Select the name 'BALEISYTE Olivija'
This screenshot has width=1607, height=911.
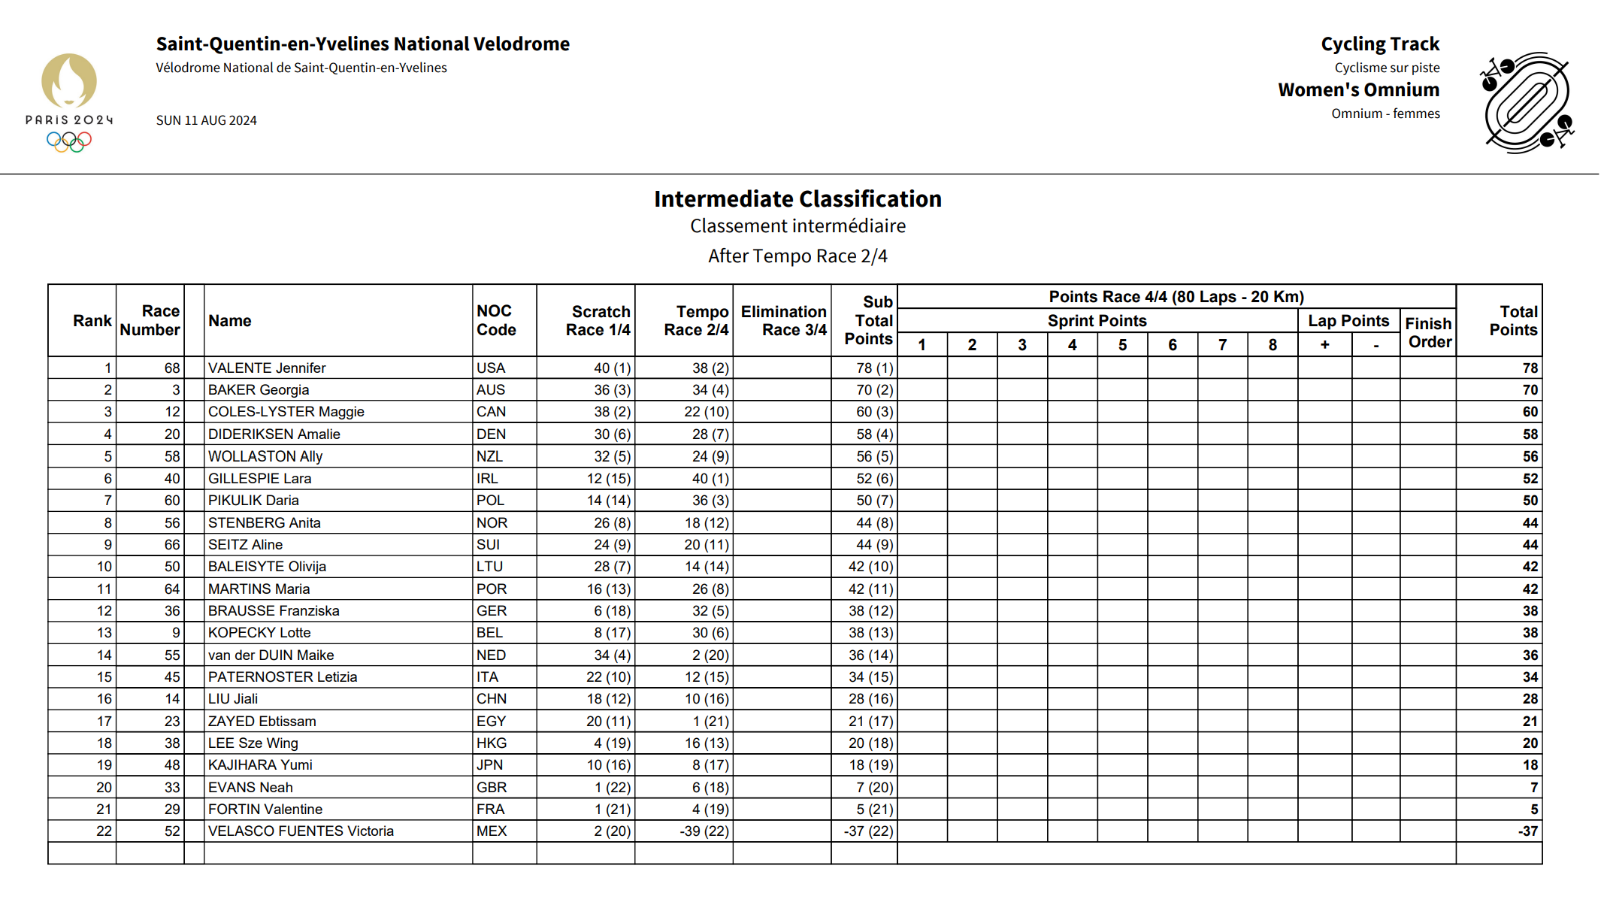click(267, 567)
